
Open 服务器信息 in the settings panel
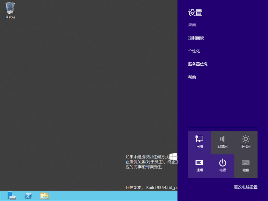tap(198, 64)
